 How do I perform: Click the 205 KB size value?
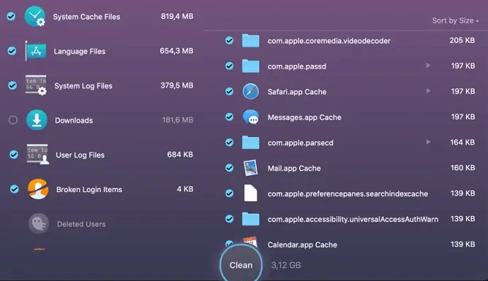[x=462, y=40]
